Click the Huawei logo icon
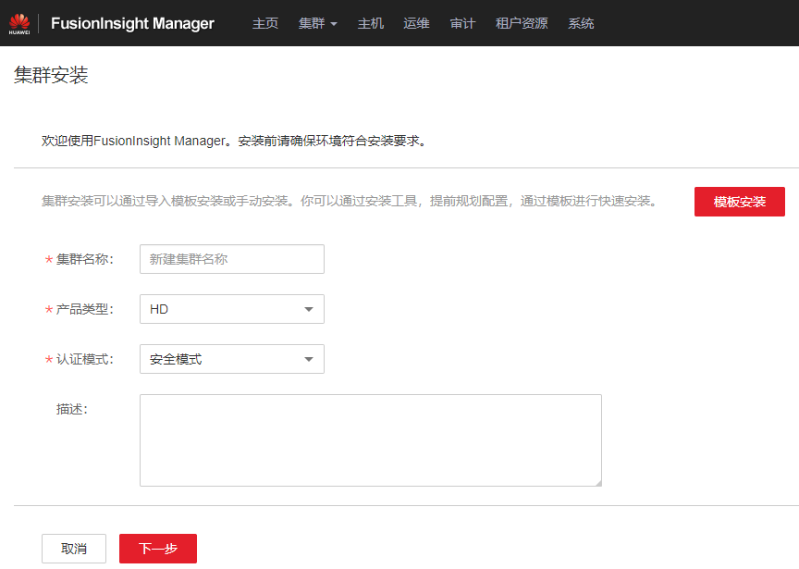The height and width of the screenshot is (569, 799). coord(19,23)
